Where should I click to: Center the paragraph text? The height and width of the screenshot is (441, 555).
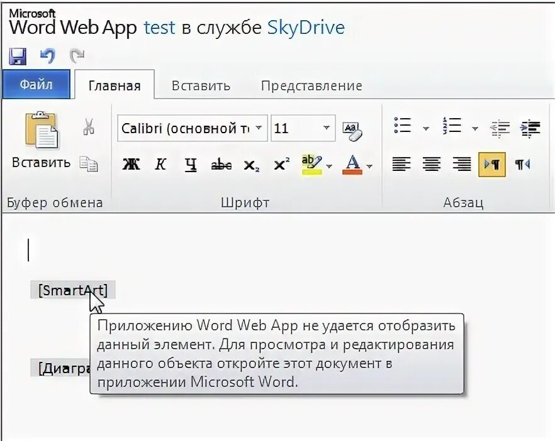tap(432, 165)
